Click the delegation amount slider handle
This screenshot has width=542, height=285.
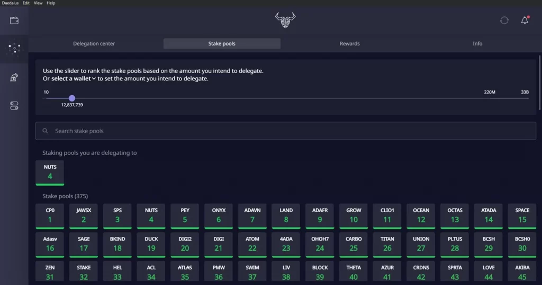coord(72,98)
